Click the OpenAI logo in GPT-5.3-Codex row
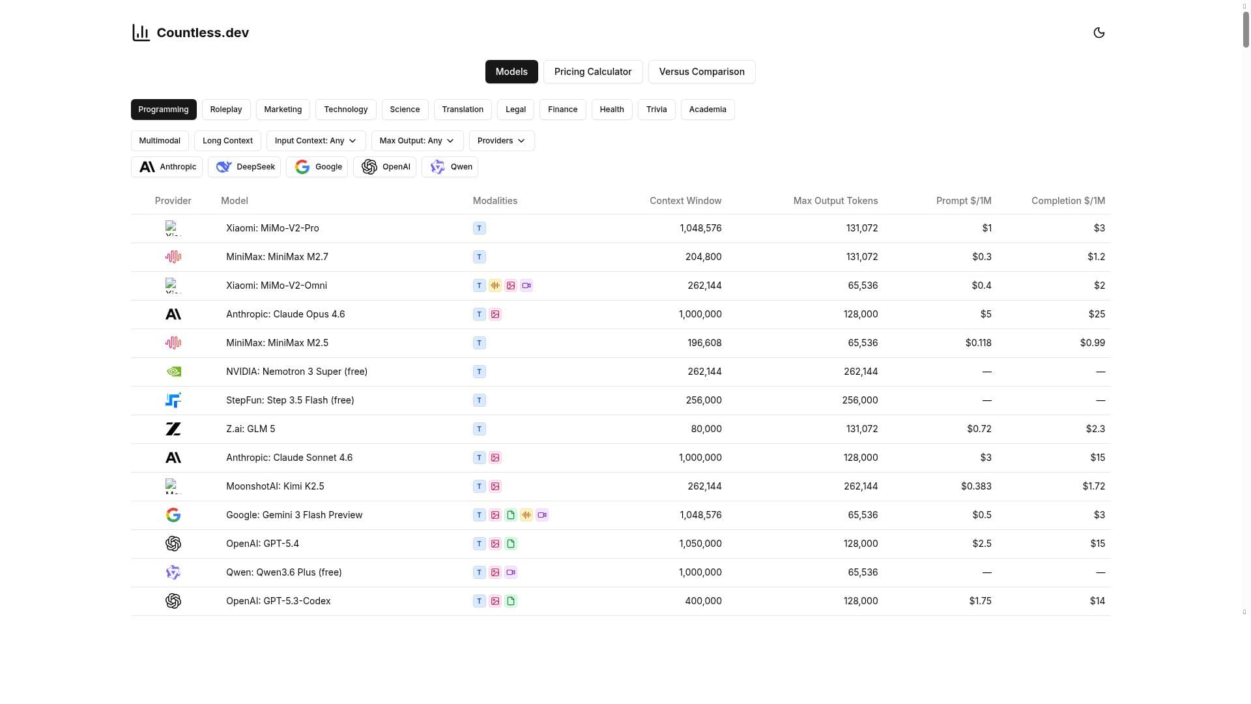This screenshot has width=1251, height=704. point(173,601)
